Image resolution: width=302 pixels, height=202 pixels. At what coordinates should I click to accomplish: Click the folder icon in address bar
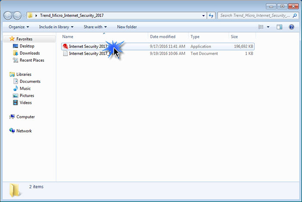coord(30,16)
